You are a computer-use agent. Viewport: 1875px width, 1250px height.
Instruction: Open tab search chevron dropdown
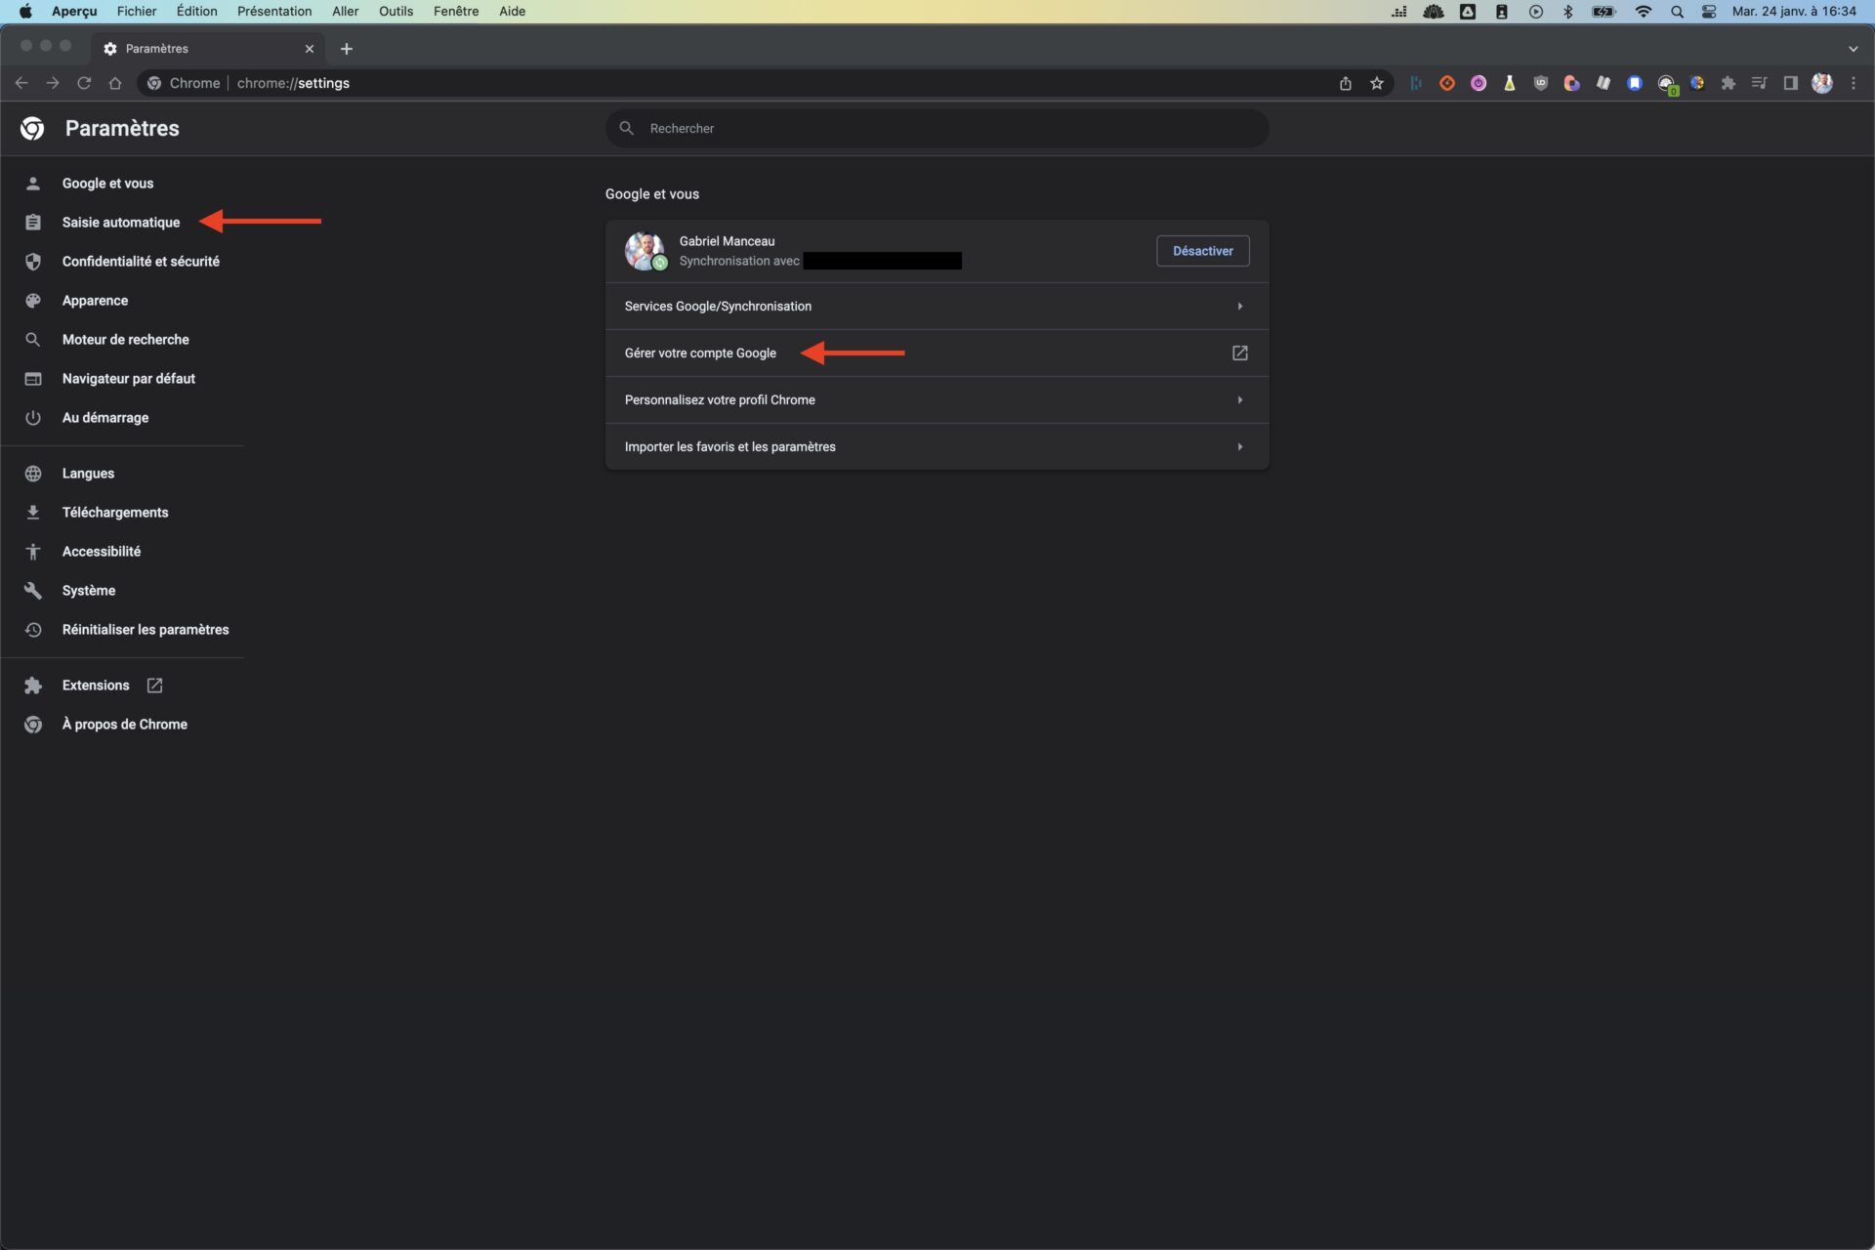(x=1853, y=49)
